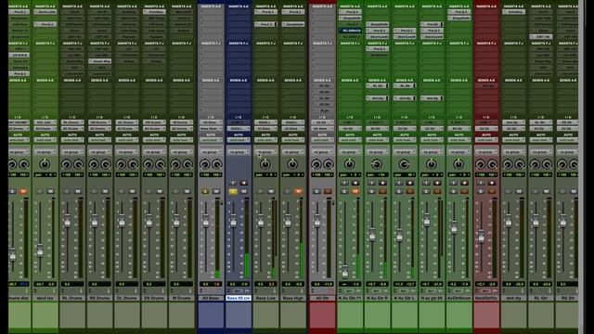594x334 pixels.
Task: Click pan knob on N Ac Gtr 11 track
Action: 349,164
